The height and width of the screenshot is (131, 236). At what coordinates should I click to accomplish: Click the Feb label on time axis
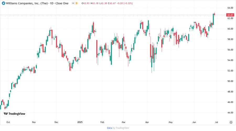(102, 122)
